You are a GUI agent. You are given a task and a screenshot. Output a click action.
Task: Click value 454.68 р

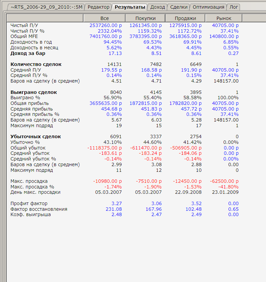111,109
